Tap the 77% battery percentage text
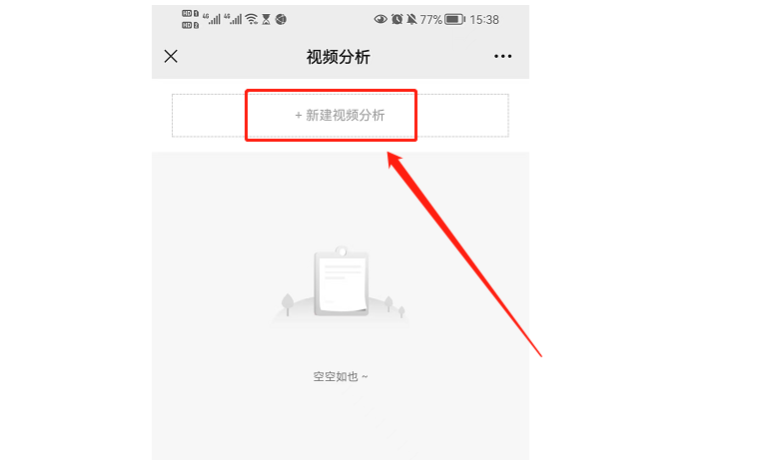Screen dimensions: 774x460 pos(430,20)
